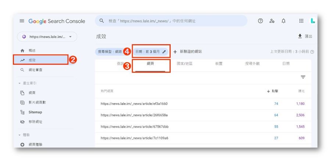The image size is (331, 159).
Task: Click the plus-circle icon beside 網頁體驗
Action: tap(22, 145)
